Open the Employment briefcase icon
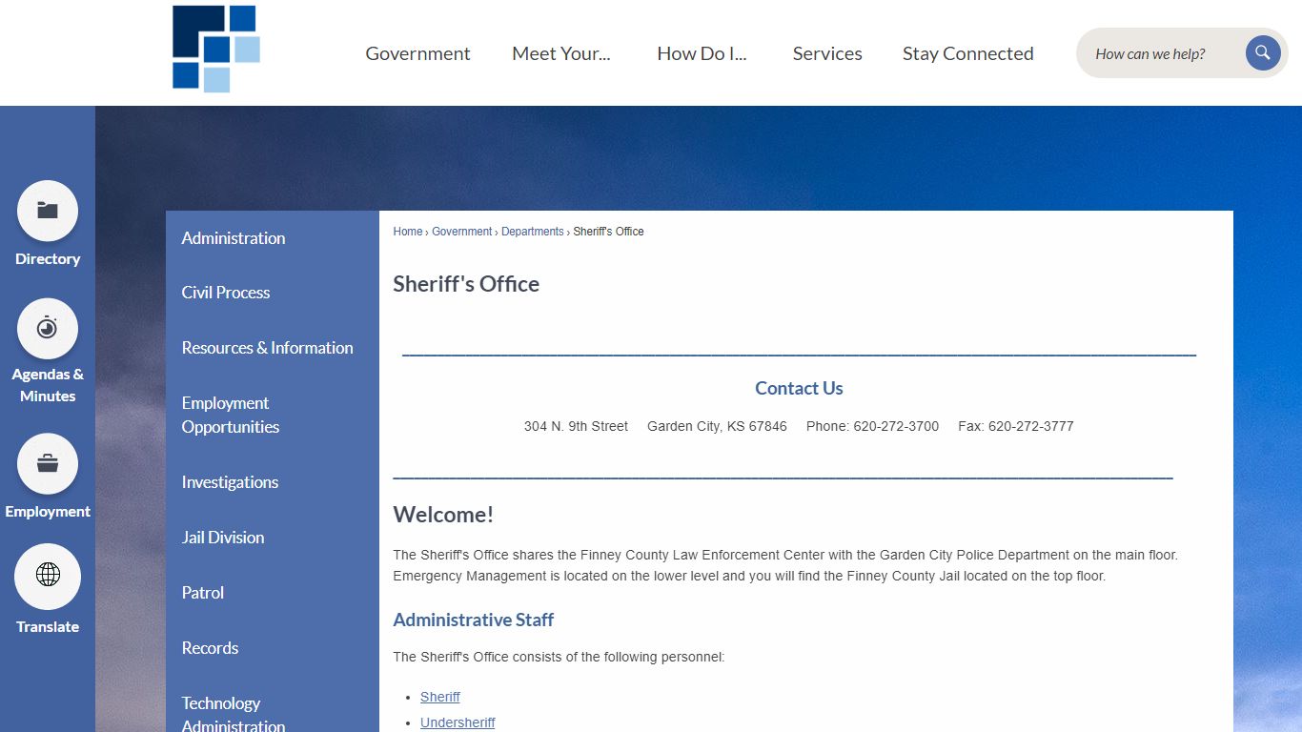Screen dimensions: 1302x732 [x=48, y=464]
